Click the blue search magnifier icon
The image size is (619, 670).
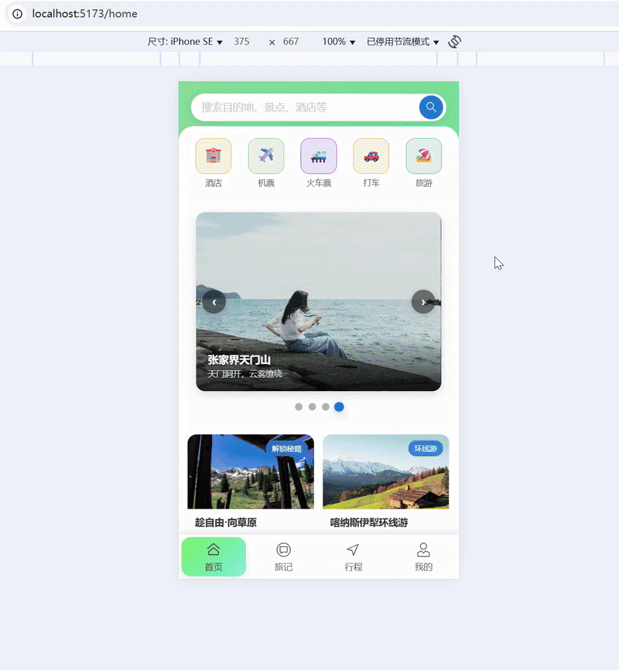point(431,107)
